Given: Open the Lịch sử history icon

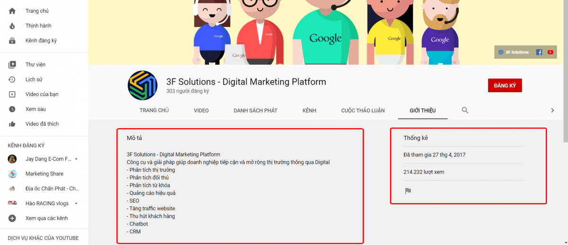Looking at the screenshot, I should click(12, 79).
